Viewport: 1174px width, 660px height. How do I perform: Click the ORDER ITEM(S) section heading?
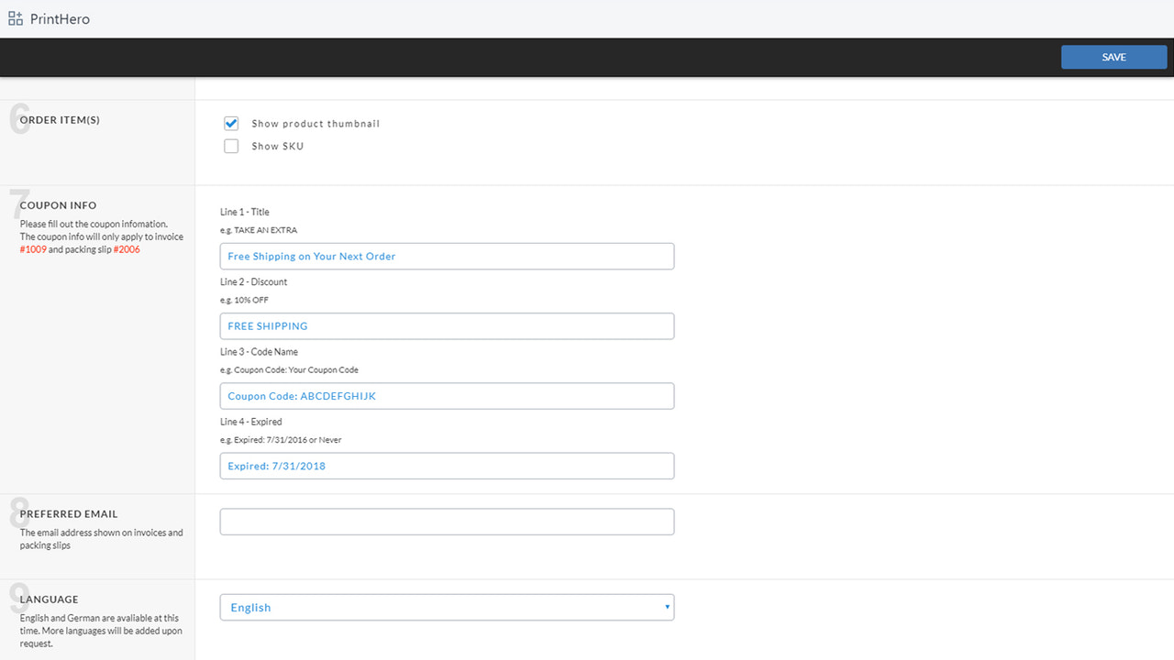pos(58,119)
